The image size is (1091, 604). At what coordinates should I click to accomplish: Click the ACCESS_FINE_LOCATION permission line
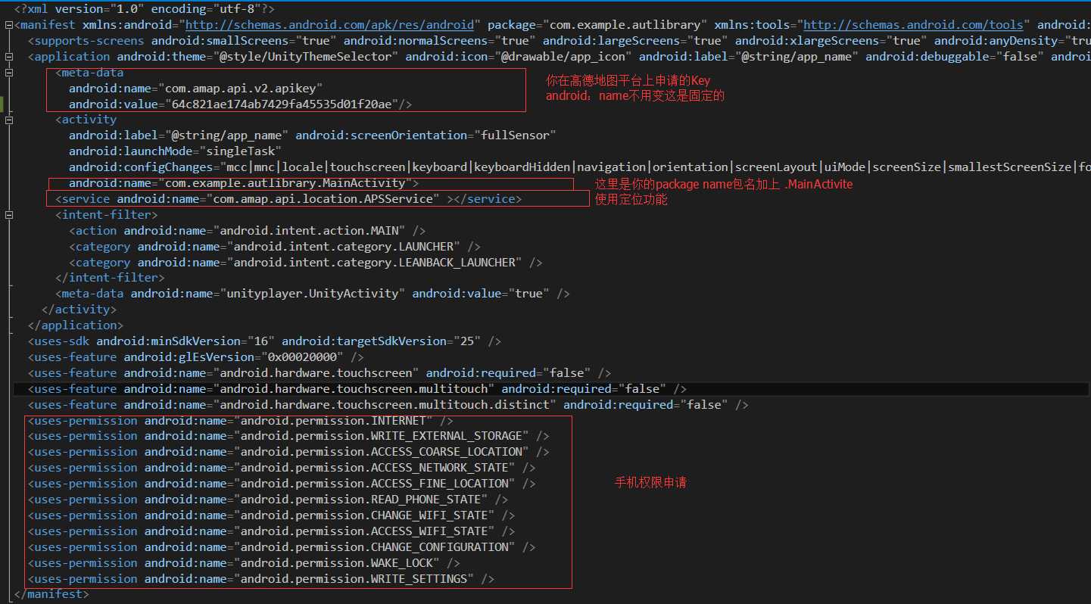[282, 485]
